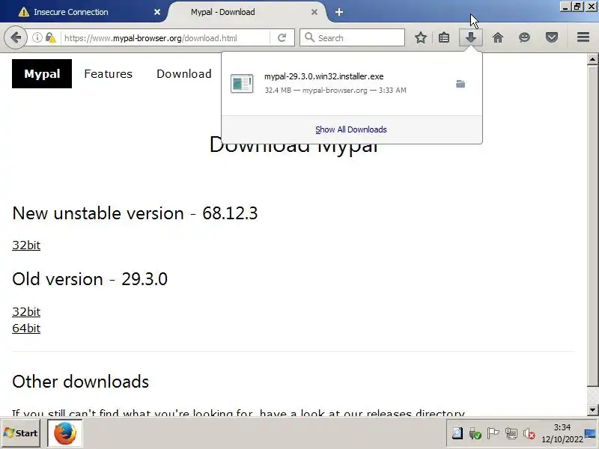Click the first system tray magnifier icon

click(457, 433)
